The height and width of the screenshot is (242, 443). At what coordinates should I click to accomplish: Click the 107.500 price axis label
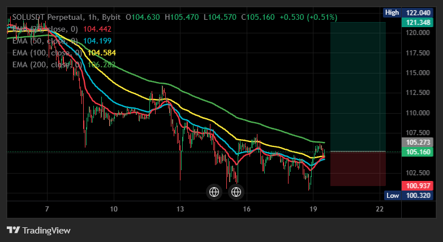pos(418,133)
